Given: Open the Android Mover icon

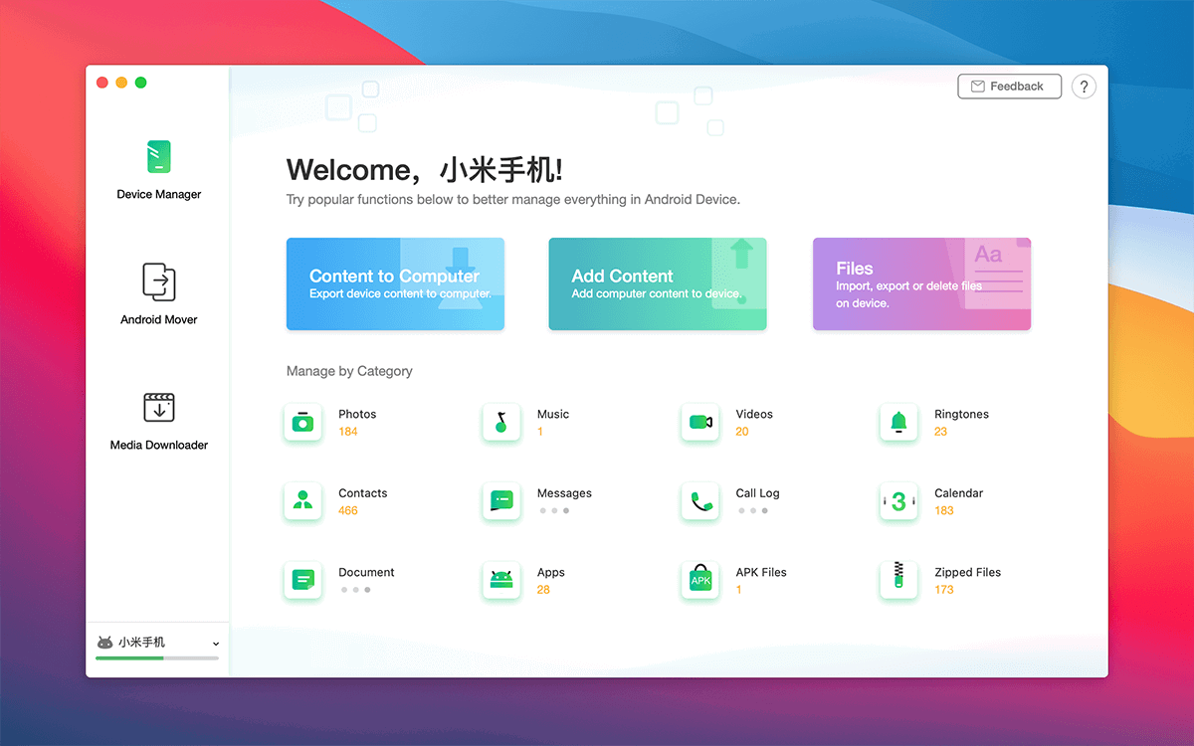Looking at the screenshot, I should 159,281.
